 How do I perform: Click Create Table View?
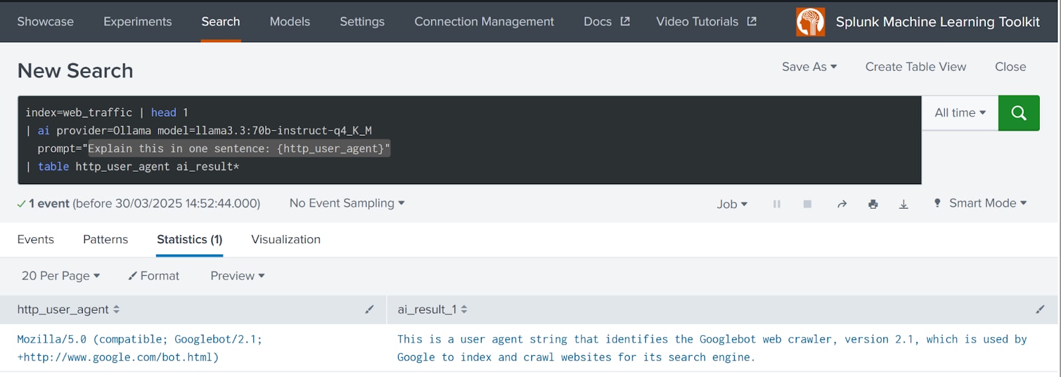916,67
